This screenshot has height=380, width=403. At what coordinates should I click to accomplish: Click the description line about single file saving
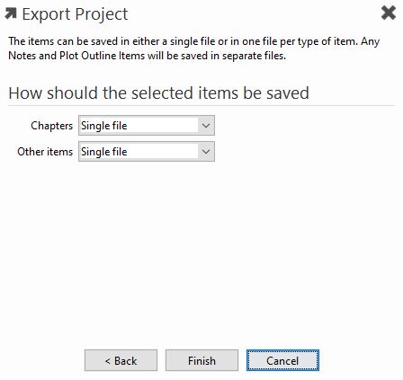pyautogui.click(x=194, y=41)
